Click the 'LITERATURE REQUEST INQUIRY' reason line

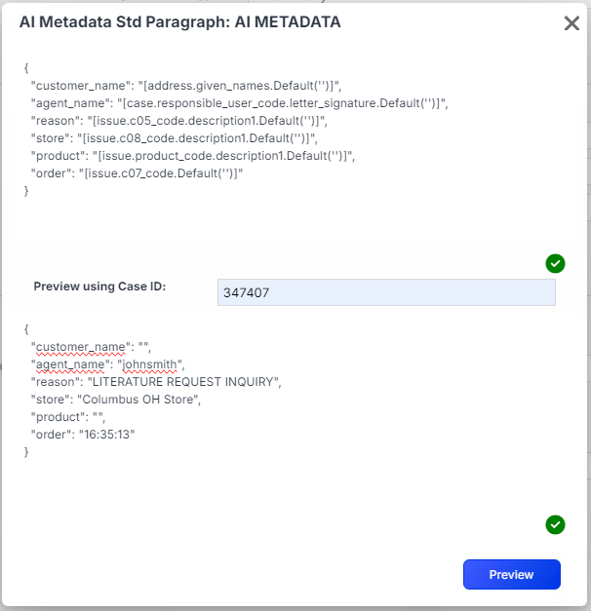pyautogui.click(x=184, y=382)
